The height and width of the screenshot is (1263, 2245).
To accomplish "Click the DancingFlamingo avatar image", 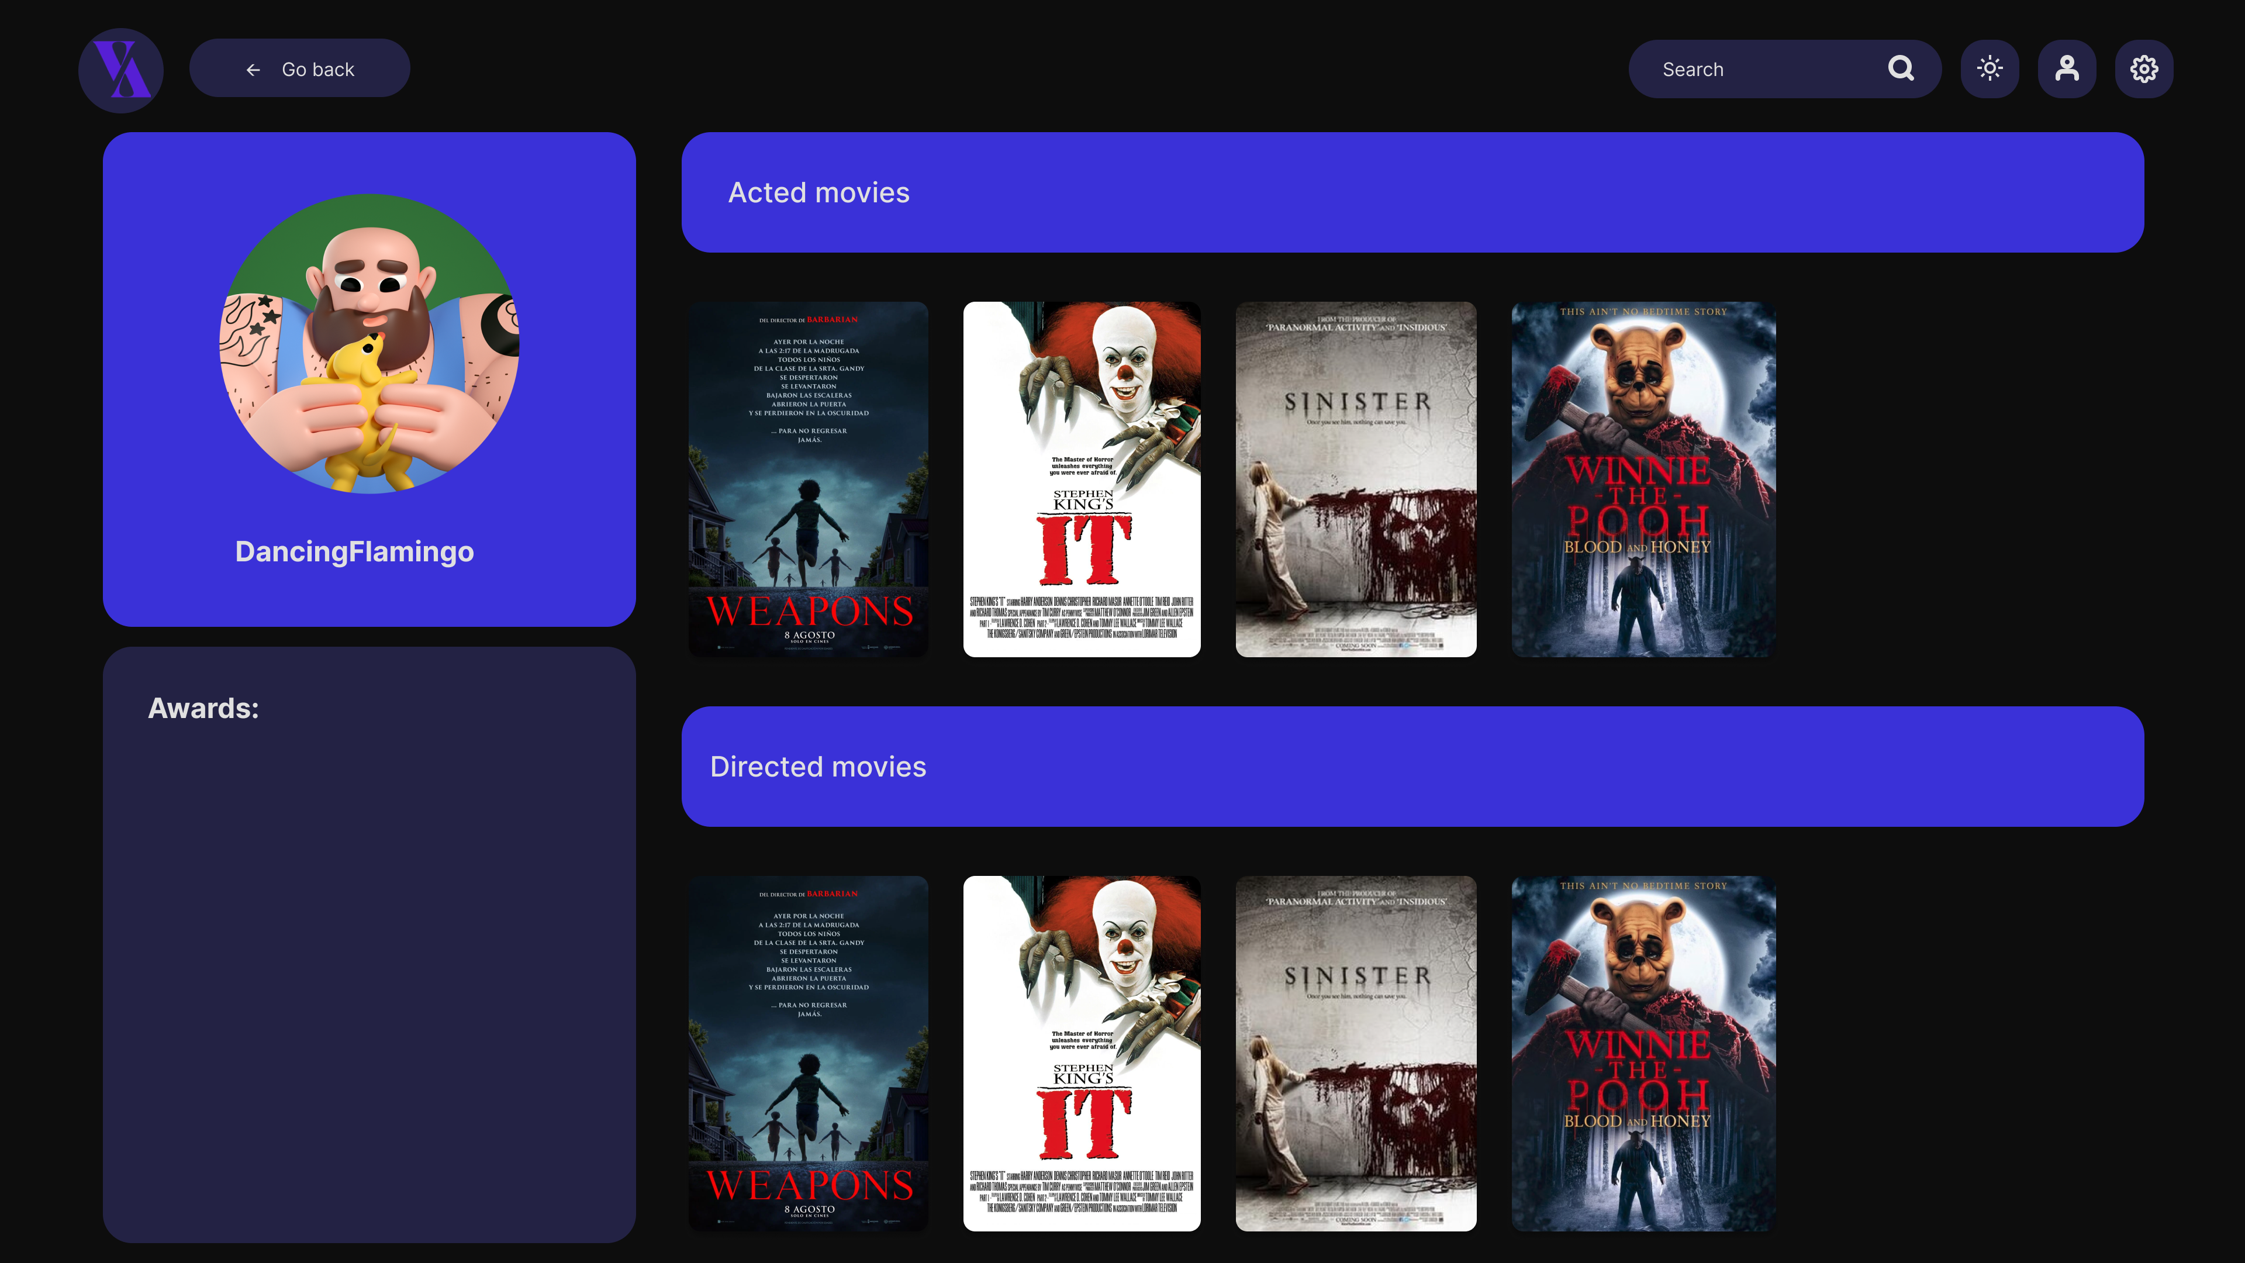I will 369,343.
